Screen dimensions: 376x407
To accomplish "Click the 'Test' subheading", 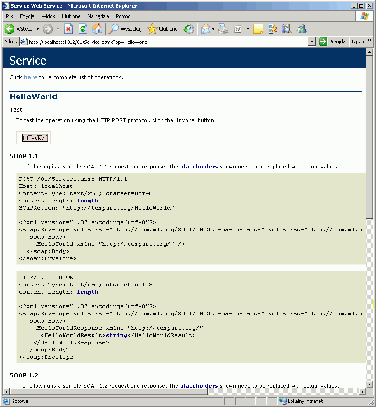I will [x=16, y=109].
